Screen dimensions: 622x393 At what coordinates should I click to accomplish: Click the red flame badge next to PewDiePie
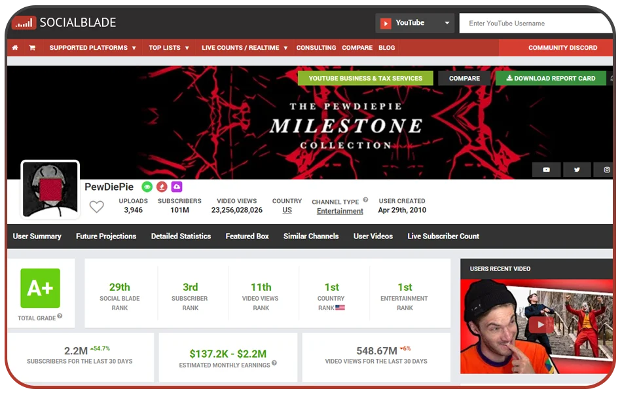(x=162, y=187)
